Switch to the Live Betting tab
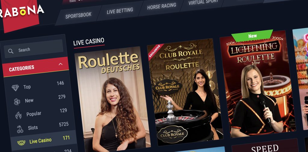 click(x=120, y=11)
